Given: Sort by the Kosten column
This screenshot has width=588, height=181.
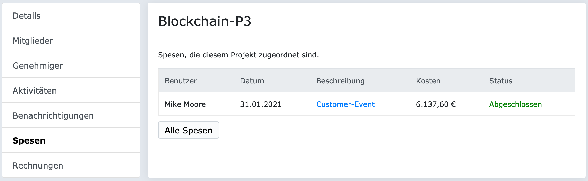Looking at the screenshot, I should point(428,81).
